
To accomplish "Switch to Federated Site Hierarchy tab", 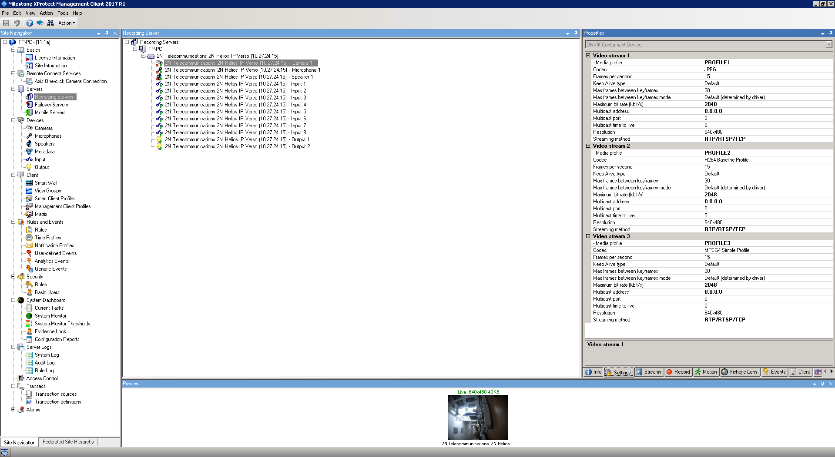I will click(68, 442).
